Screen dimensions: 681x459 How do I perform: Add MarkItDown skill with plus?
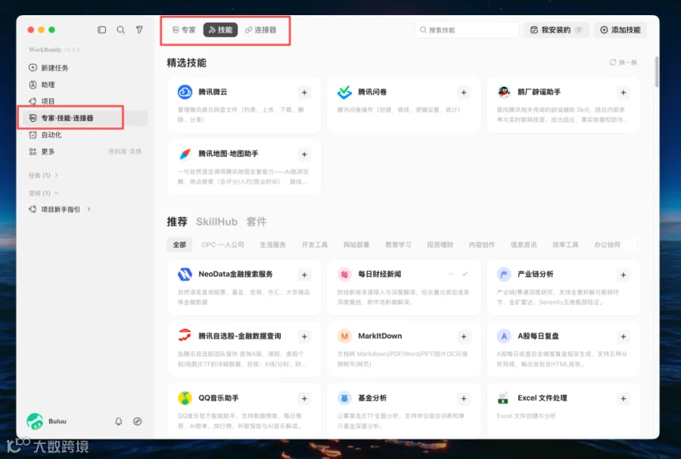click(464, 336)
